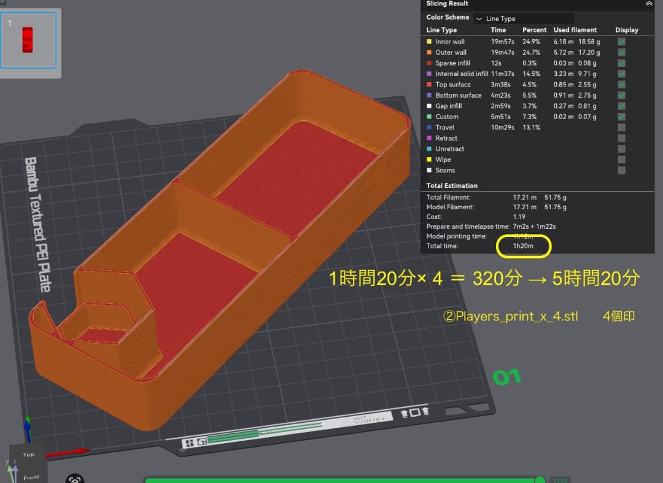Click the Top surface red color swatch
Screen dimensions: 663x483
pos(429,85)
